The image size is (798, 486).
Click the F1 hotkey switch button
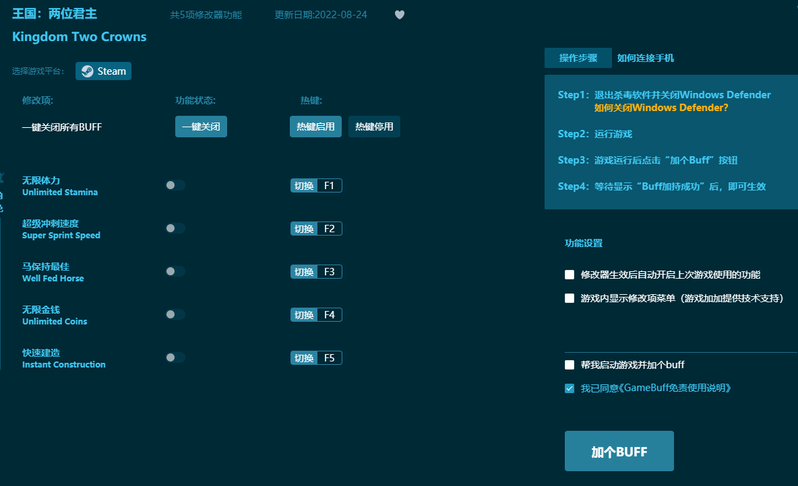pyautogui.click(x=316, y=186)
